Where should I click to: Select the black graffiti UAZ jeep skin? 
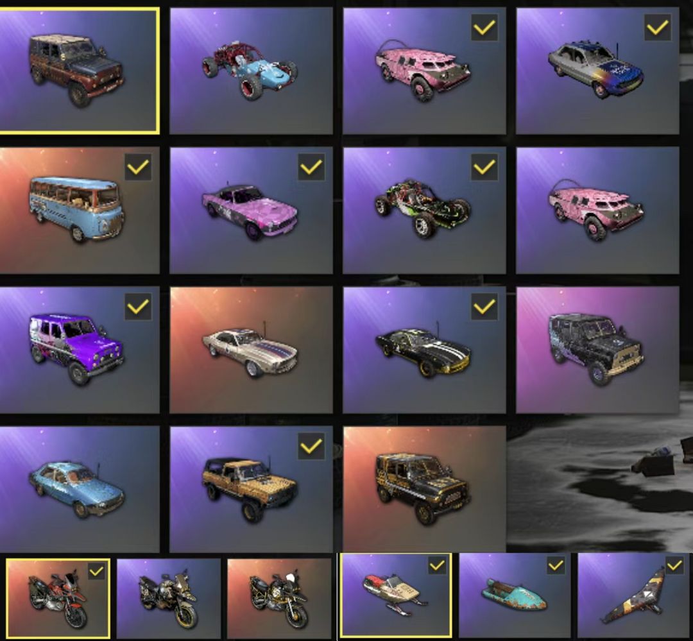pos(597,350)
